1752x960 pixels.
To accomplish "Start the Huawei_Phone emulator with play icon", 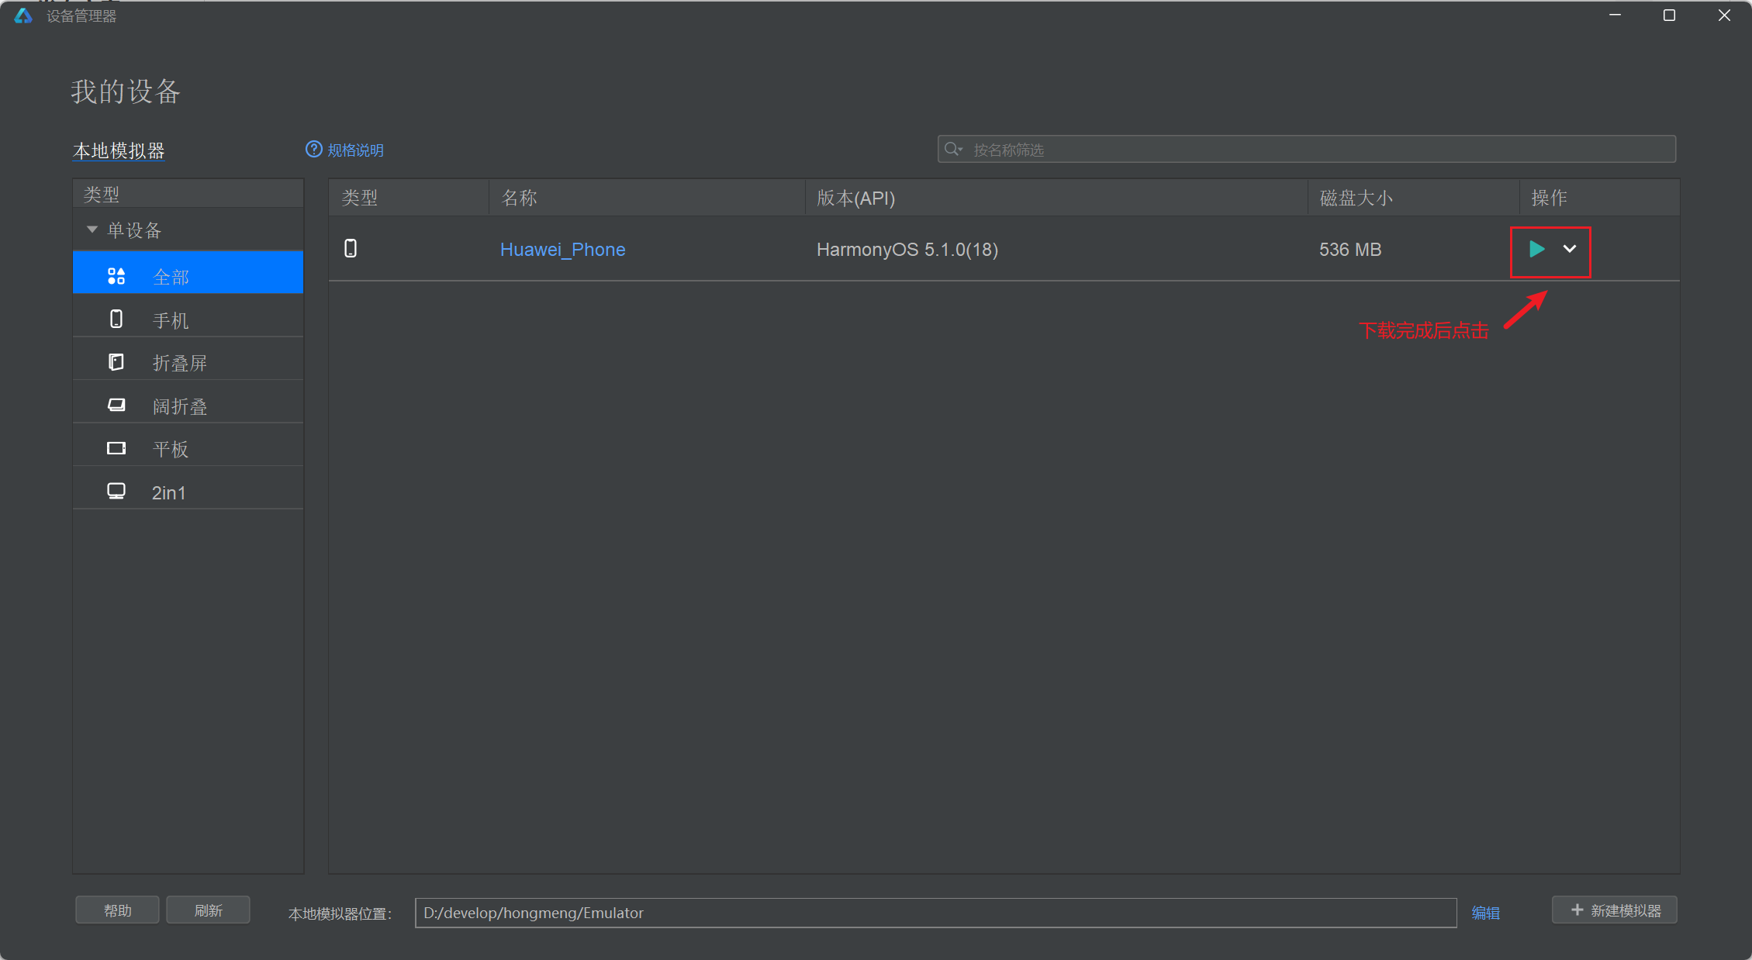I will pos(1536,249).
